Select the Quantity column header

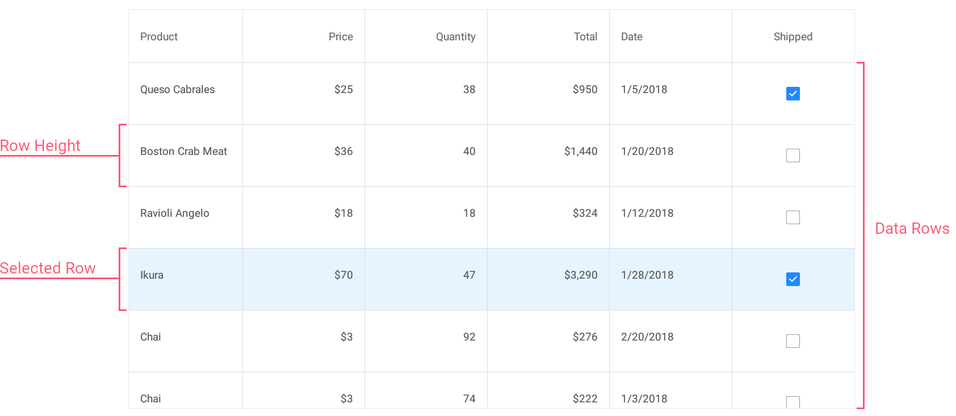click(426, 36)
